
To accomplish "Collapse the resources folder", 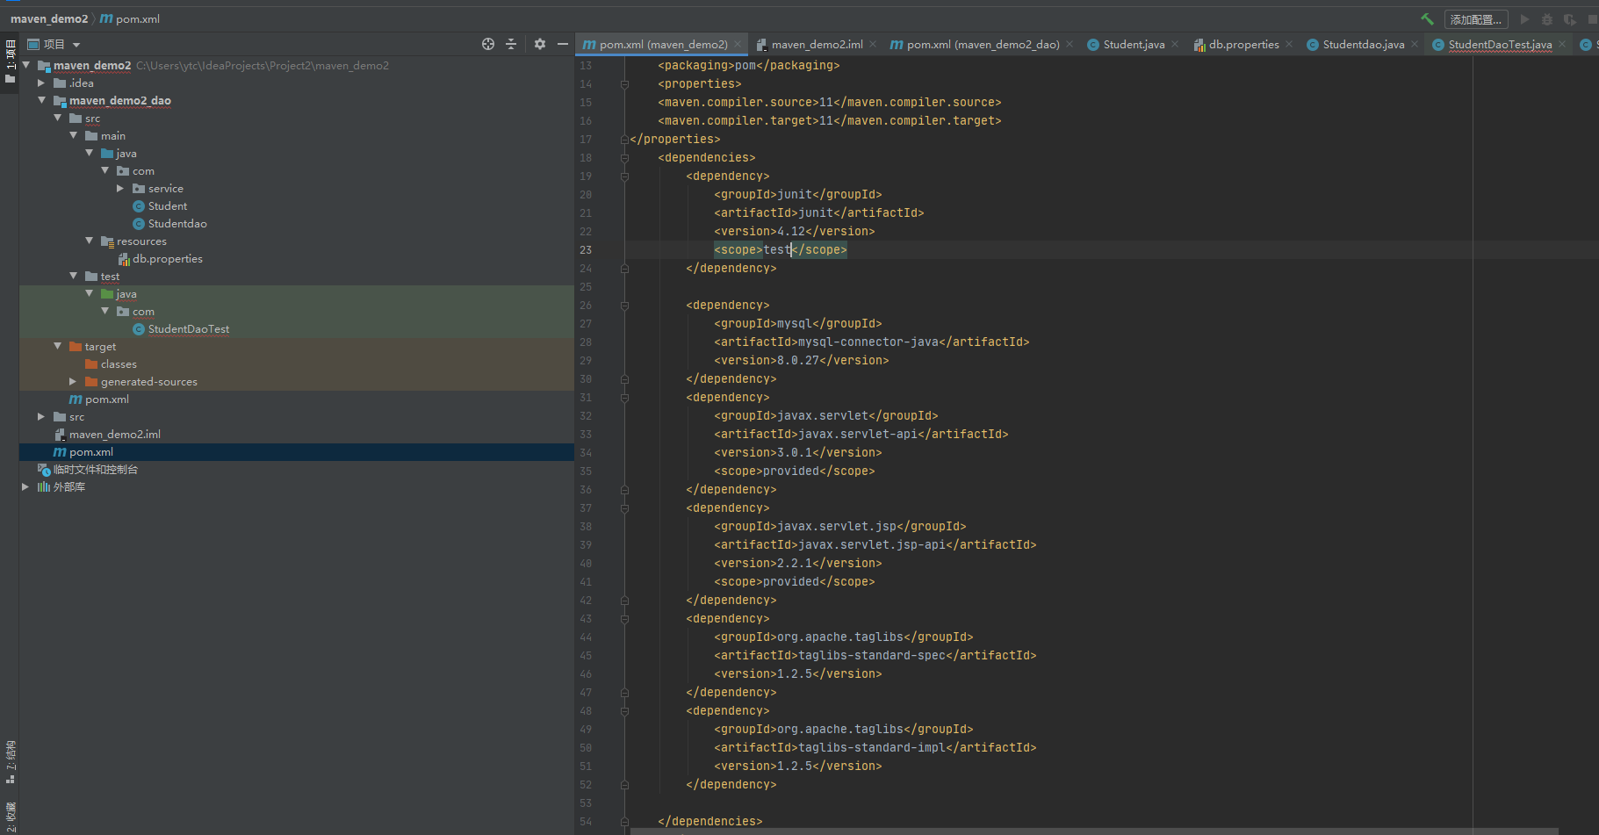I will pyautogui.click(x=89, y=241).
